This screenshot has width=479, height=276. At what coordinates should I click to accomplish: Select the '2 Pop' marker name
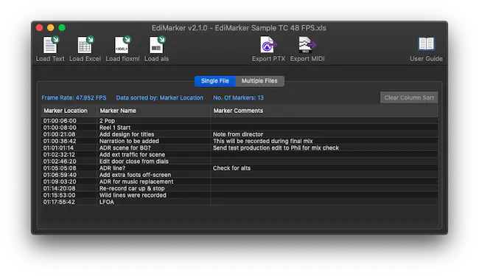[108, 121]
